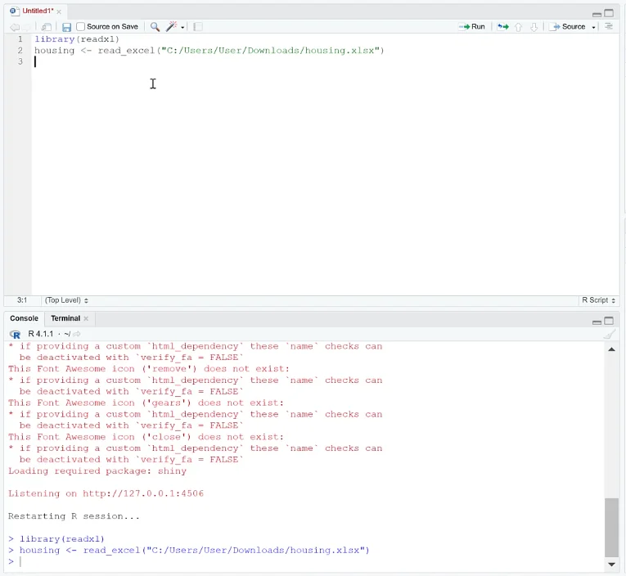626x576 pixels.
Task: View current working directory arrow icon
Action: point(77,334)
